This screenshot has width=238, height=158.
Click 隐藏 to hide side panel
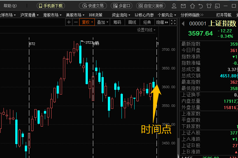(x=162, y=23)
